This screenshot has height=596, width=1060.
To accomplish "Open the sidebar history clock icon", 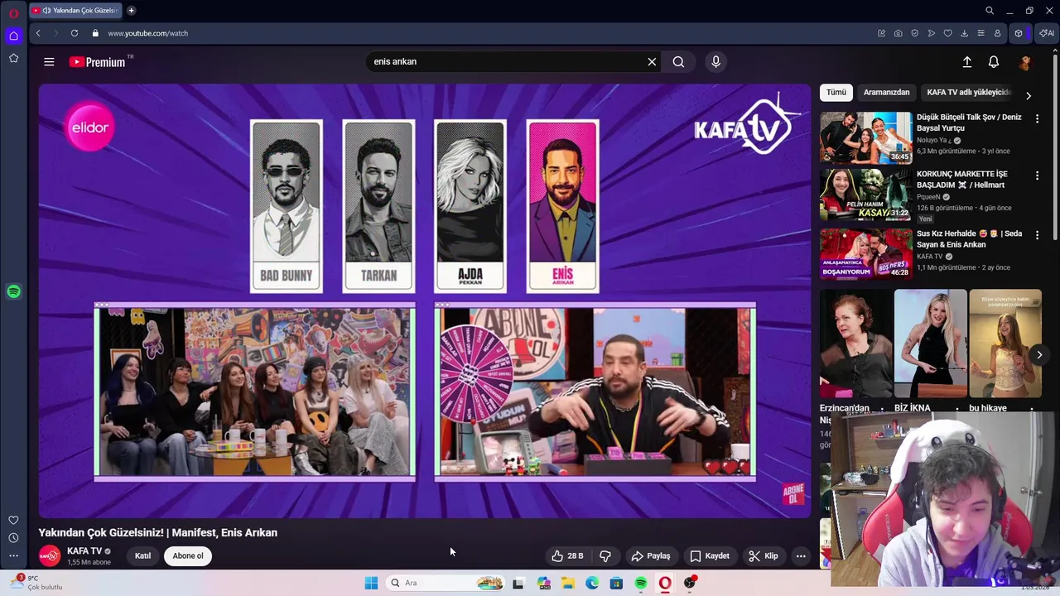I will point(13,538).
